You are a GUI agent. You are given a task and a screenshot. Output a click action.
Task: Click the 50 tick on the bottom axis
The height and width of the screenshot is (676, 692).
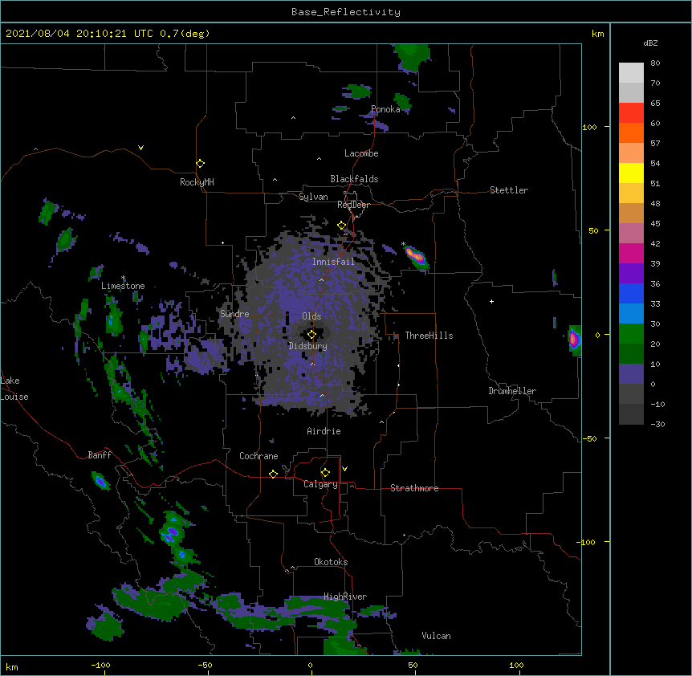413,666
